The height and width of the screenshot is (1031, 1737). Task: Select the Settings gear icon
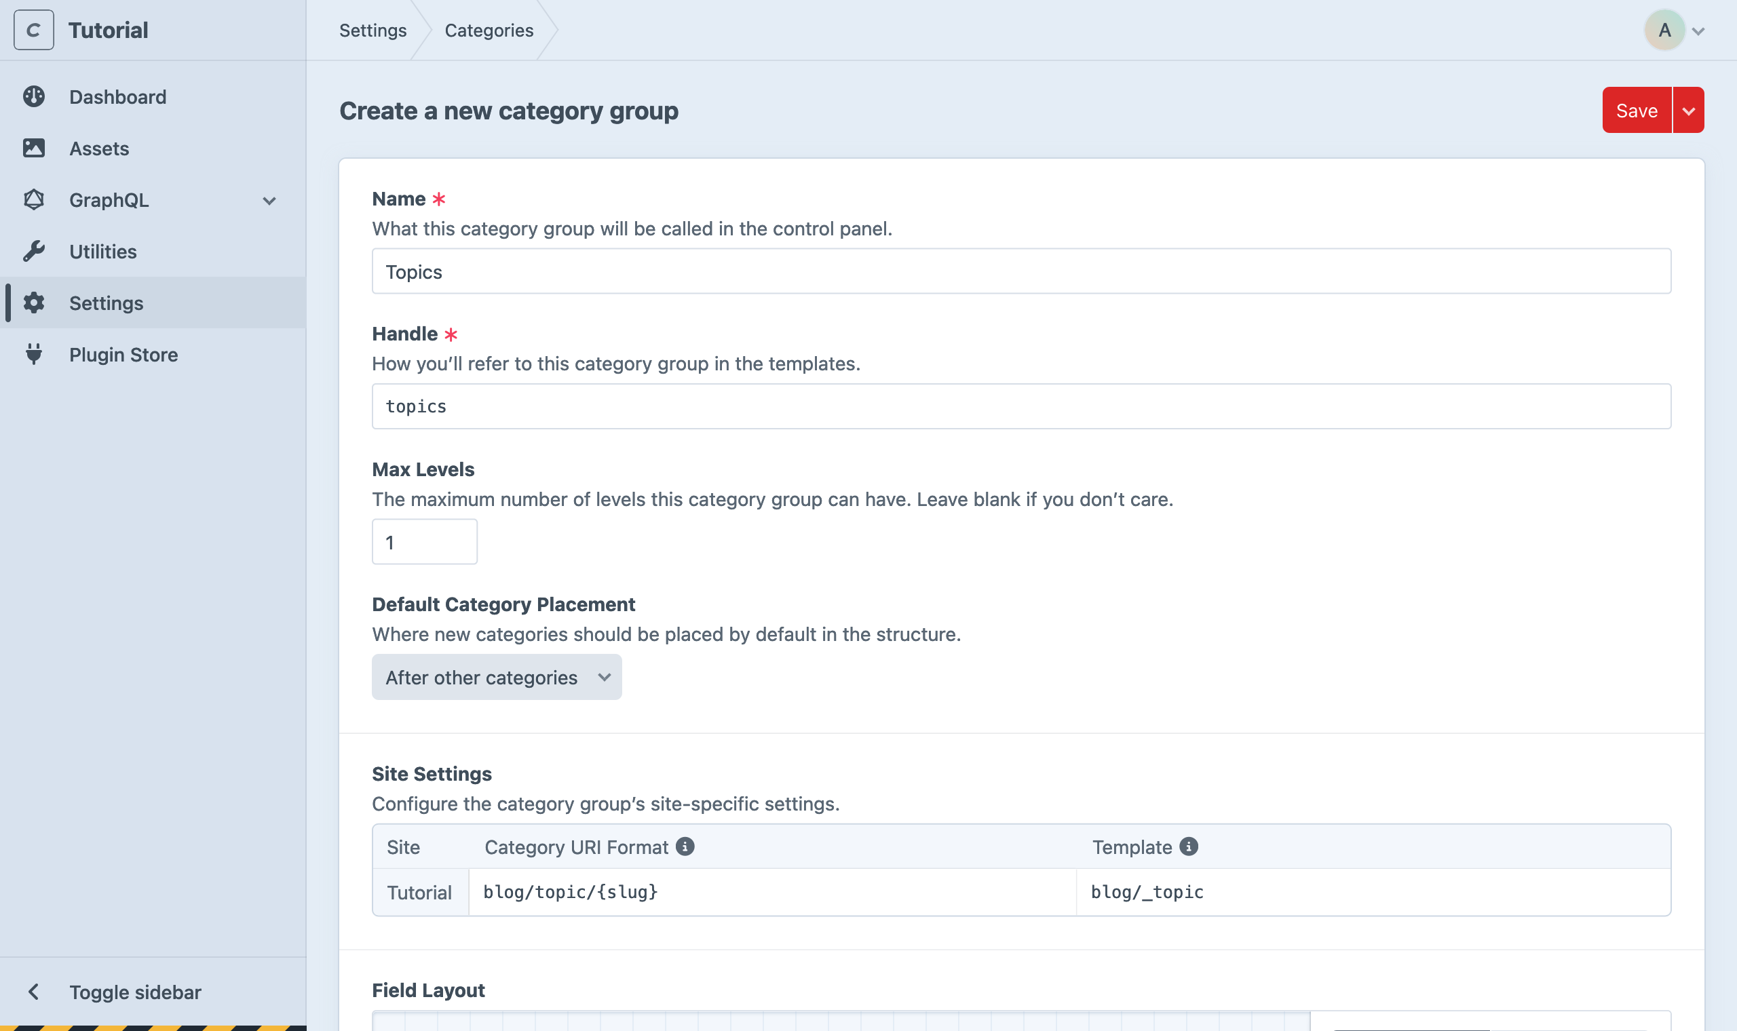33,303
